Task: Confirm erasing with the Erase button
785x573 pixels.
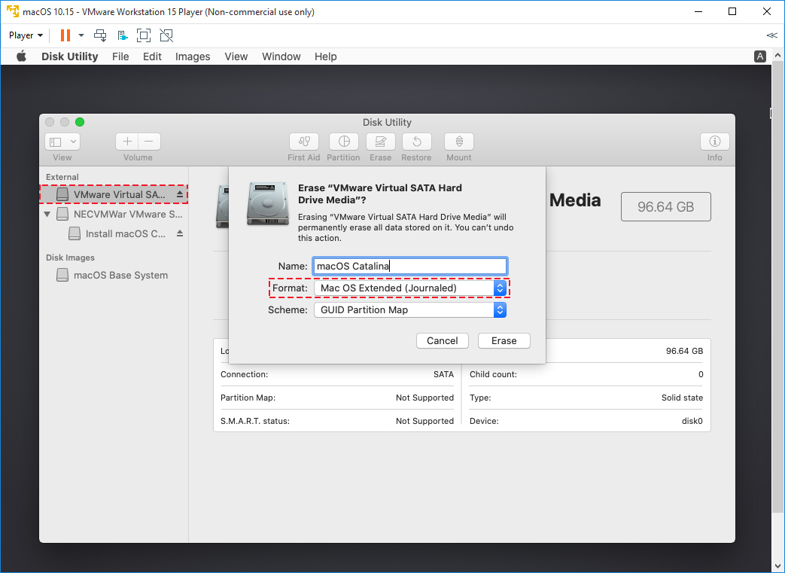Action: point(504,340)
